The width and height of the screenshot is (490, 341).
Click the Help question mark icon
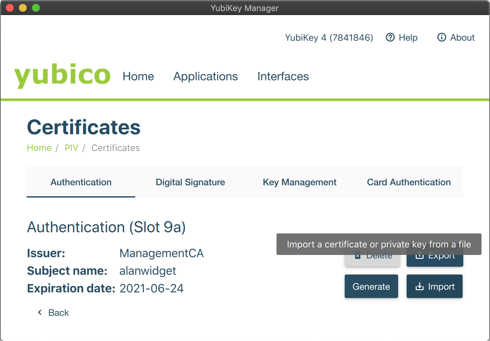point(390,37)
